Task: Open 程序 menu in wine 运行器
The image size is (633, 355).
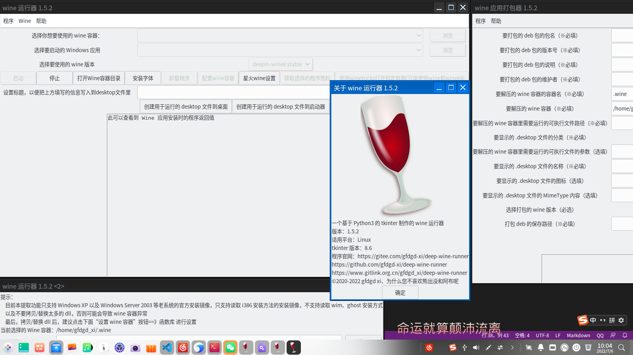Action: (x=8, y=21)
